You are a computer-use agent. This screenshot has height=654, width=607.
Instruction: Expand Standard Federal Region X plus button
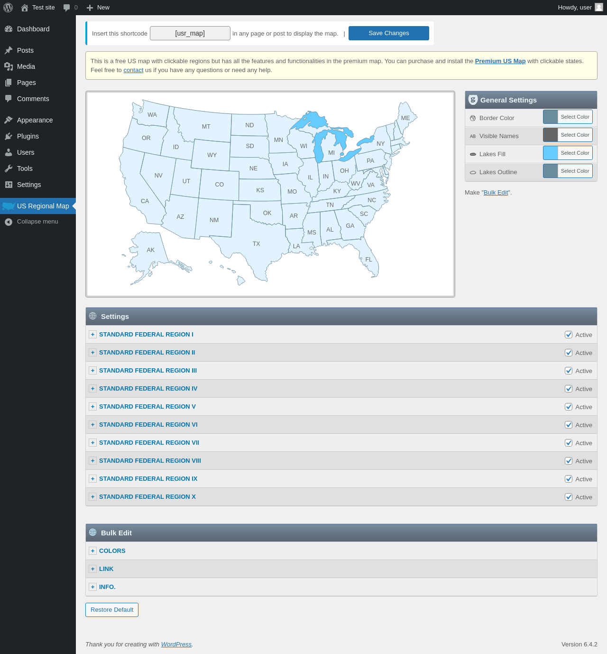[x=93, y=497]
